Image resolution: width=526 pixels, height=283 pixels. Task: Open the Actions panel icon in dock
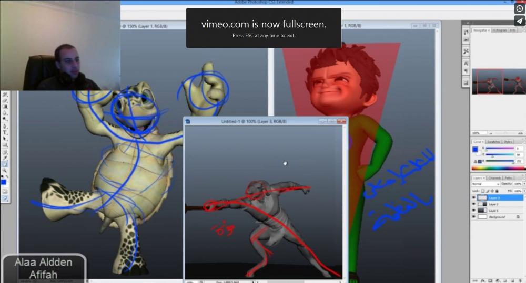(x=466, y=40)
